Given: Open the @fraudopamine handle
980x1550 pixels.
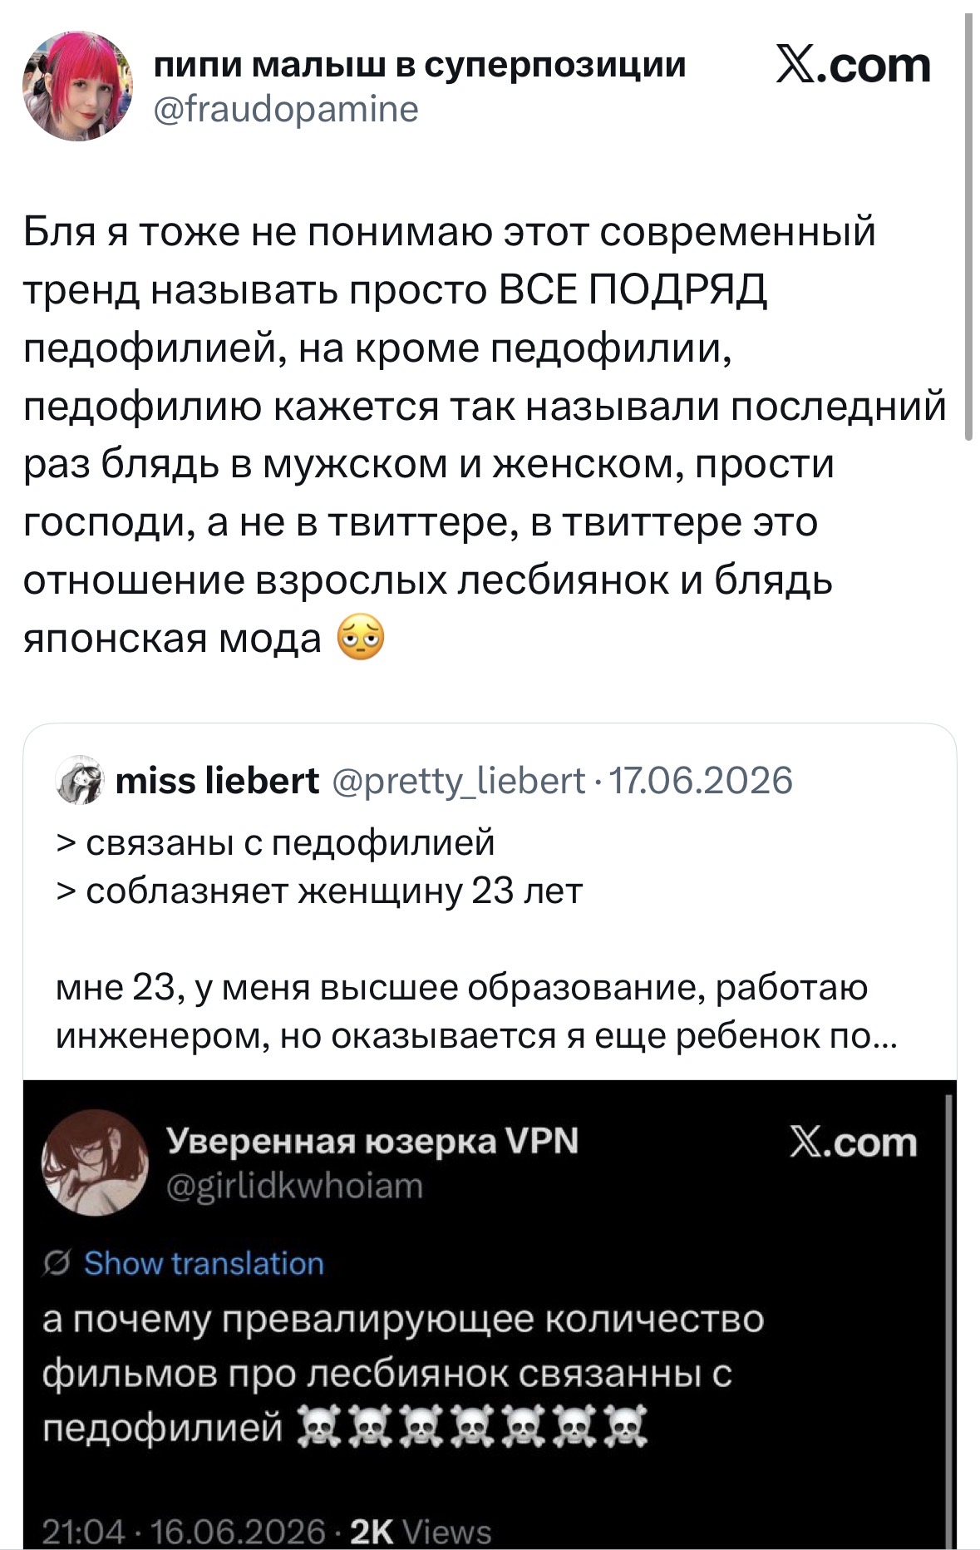Looking at the screenshot, I should [x=286, y=109].
